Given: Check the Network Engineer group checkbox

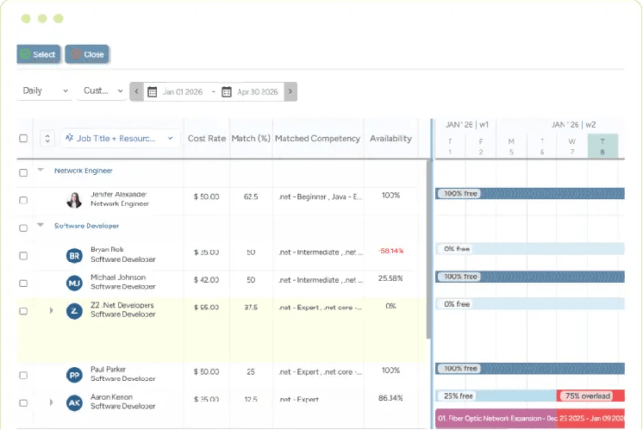Looking at the screenshot, I should pos(23,172).
